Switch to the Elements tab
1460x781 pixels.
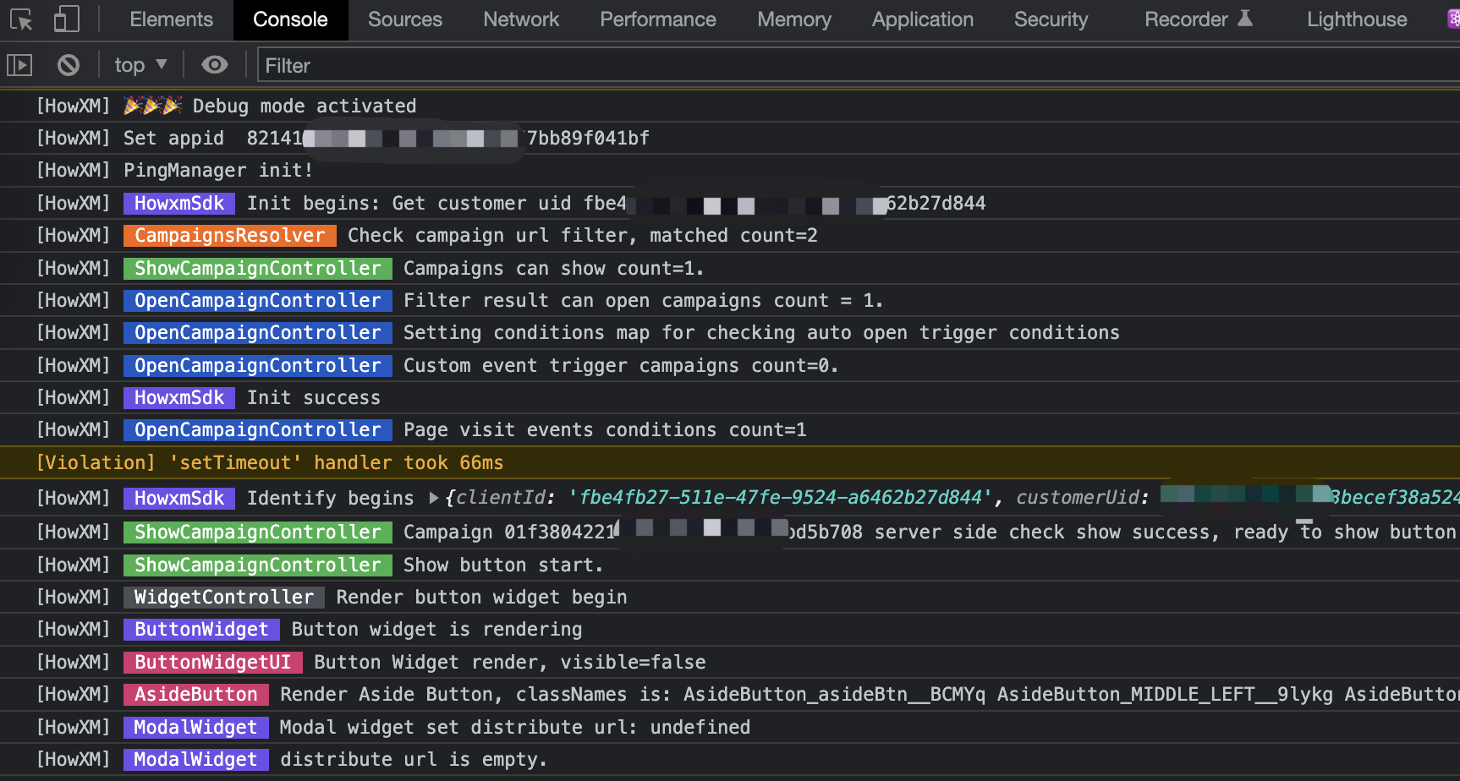(171, 19)
